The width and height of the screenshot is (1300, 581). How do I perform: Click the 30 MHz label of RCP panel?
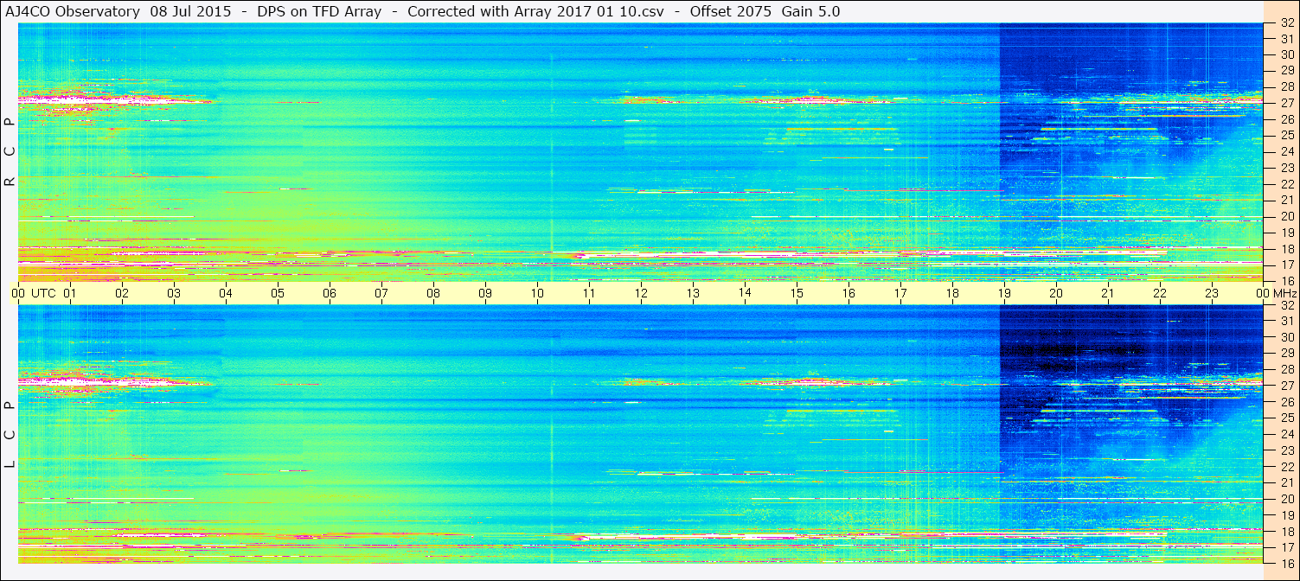(x=1287, y=54)
